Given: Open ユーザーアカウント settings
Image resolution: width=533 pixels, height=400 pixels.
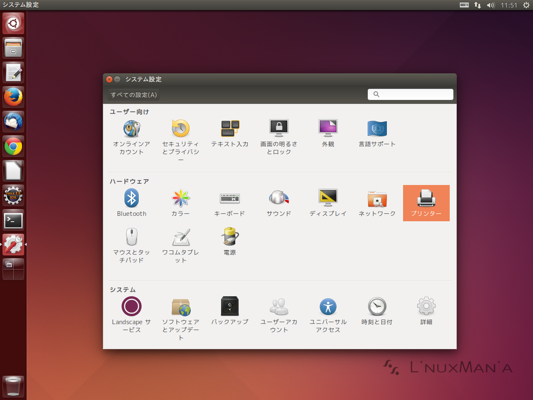Looking at the screenshot, I should click(x=279, y=315).
